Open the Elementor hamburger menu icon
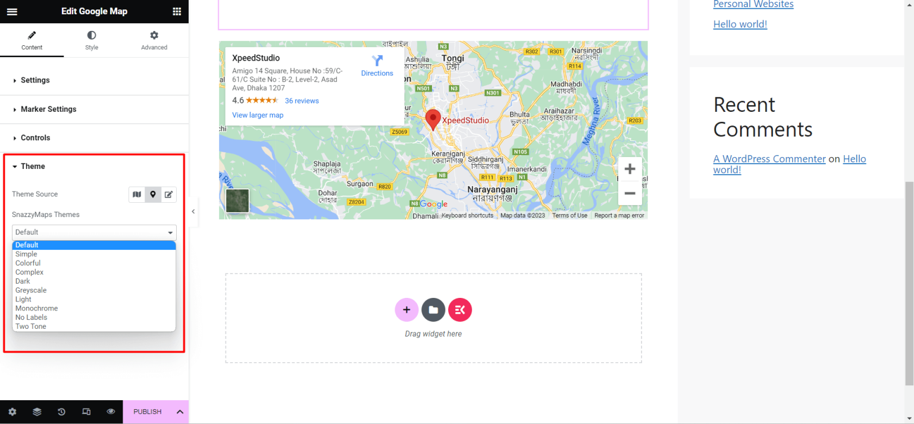 [12, 11]
